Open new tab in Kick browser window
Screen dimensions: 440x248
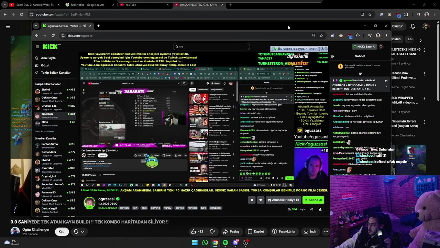click(98, 26)
